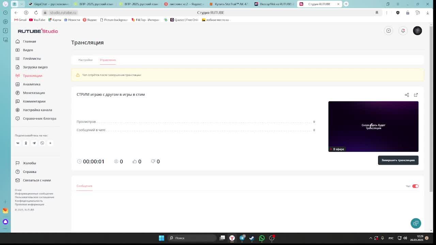
Task: Open Конфиденциальность footer link
Action: (x=29, y=201)
